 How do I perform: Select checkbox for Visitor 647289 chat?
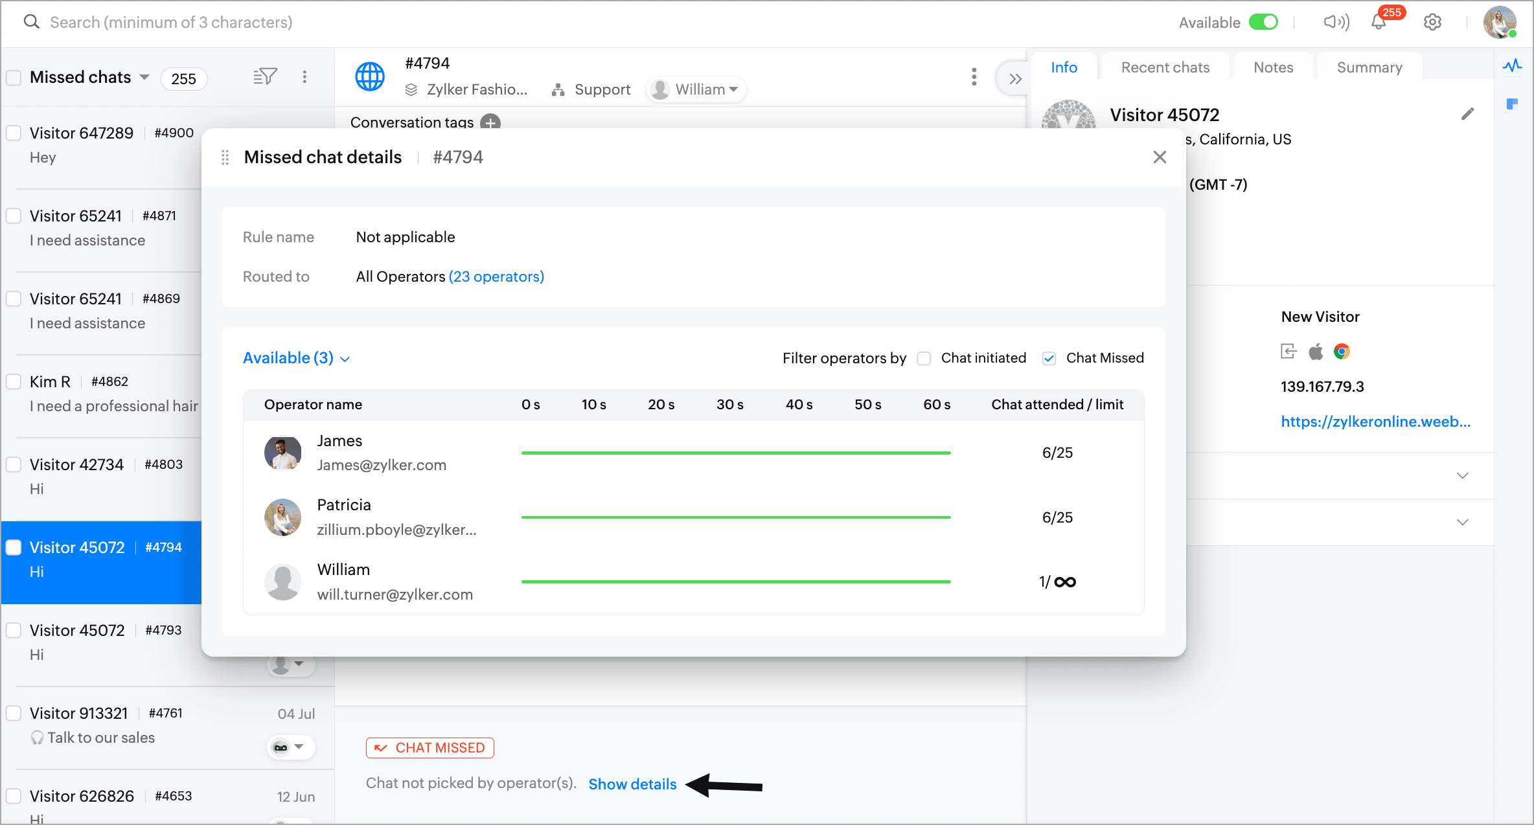pos(14,133)
